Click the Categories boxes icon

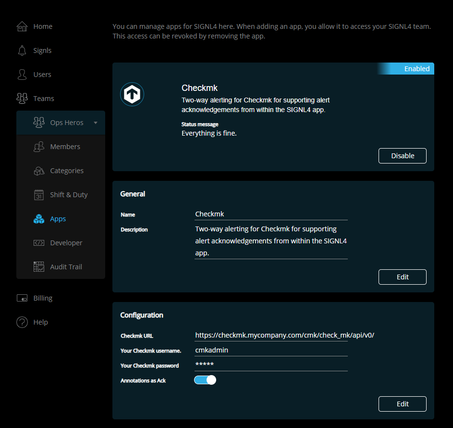pyautogui.click(x=39, y=171)
